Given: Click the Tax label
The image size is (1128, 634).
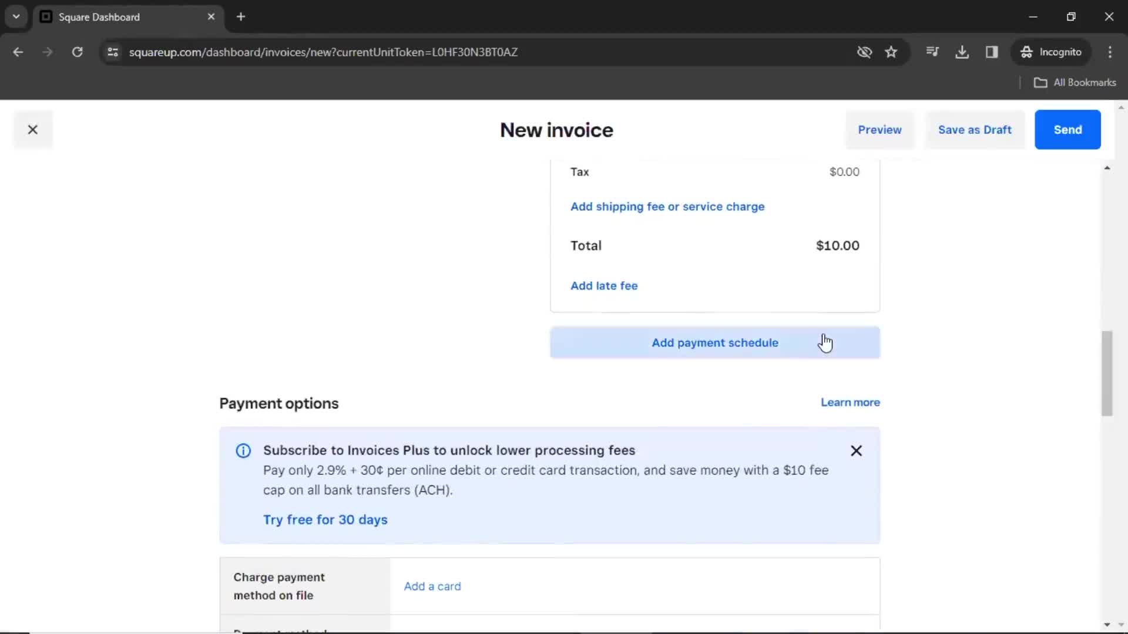Looking at the screenshot, I should 579,172.
